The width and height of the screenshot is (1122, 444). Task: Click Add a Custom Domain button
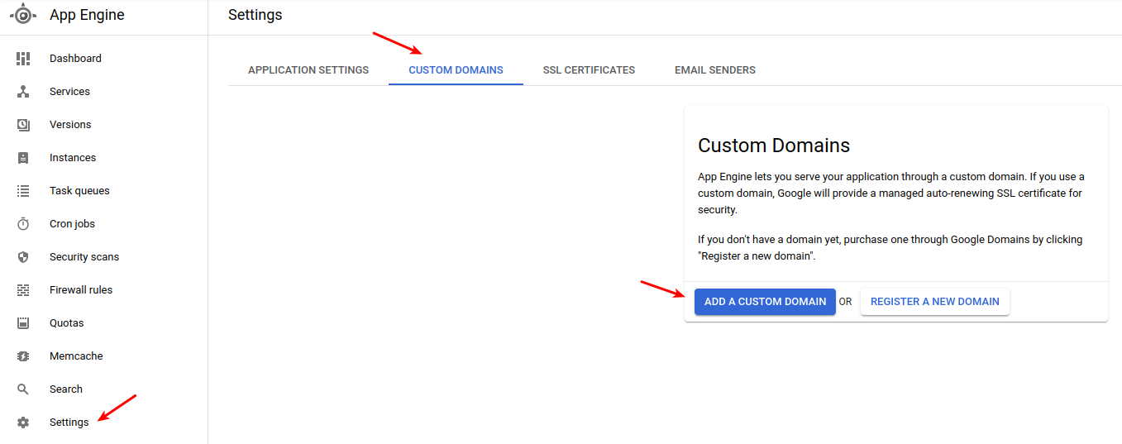[x=765, y=302]
